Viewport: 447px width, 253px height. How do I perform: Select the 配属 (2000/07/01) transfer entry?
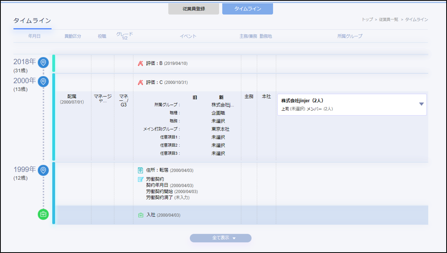[x=71, y=99]
